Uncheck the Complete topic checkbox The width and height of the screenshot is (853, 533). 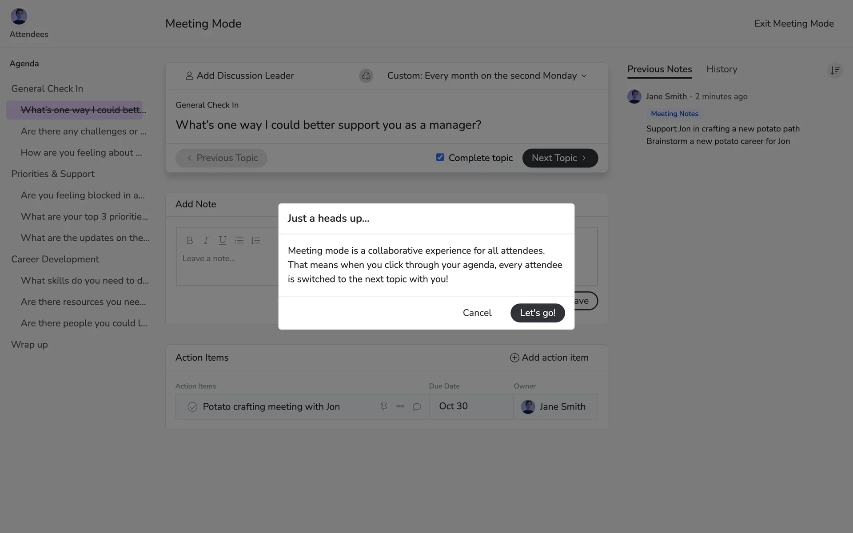[440, 157]
